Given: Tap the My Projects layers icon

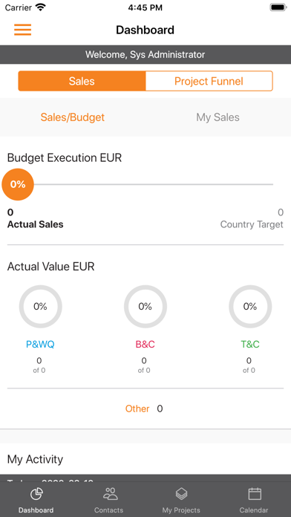Looking at the screenshot, I should (181, 493).
